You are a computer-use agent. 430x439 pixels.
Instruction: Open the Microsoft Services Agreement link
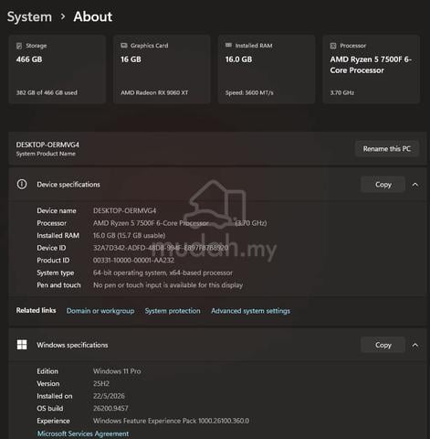coord(83,434)
